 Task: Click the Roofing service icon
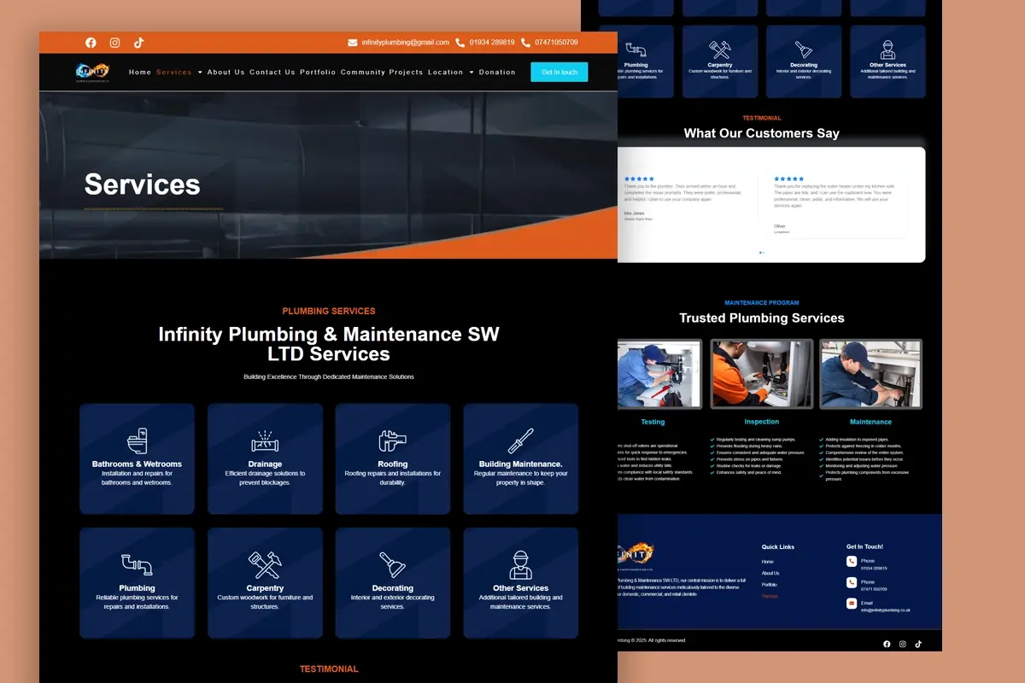click(392, 441)
